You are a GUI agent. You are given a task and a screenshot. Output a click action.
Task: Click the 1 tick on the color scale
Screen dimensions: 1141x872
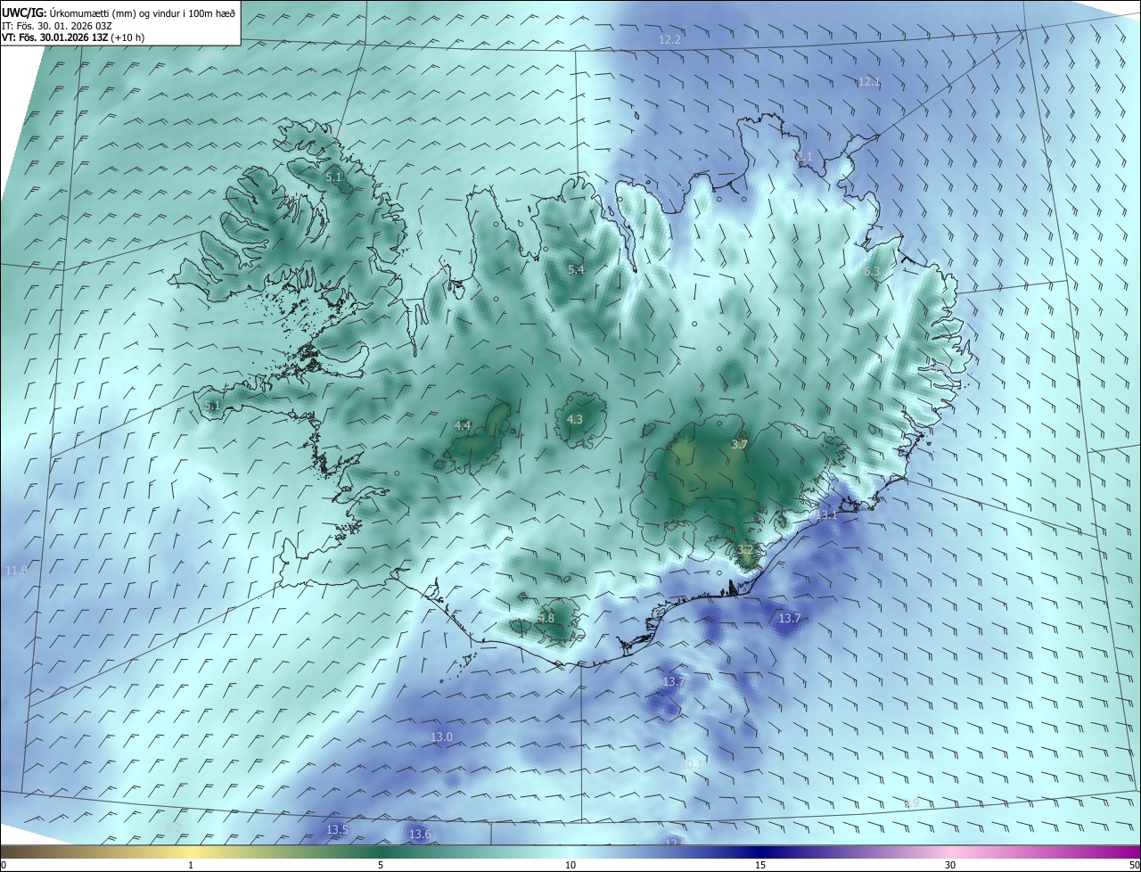(191, 865)
